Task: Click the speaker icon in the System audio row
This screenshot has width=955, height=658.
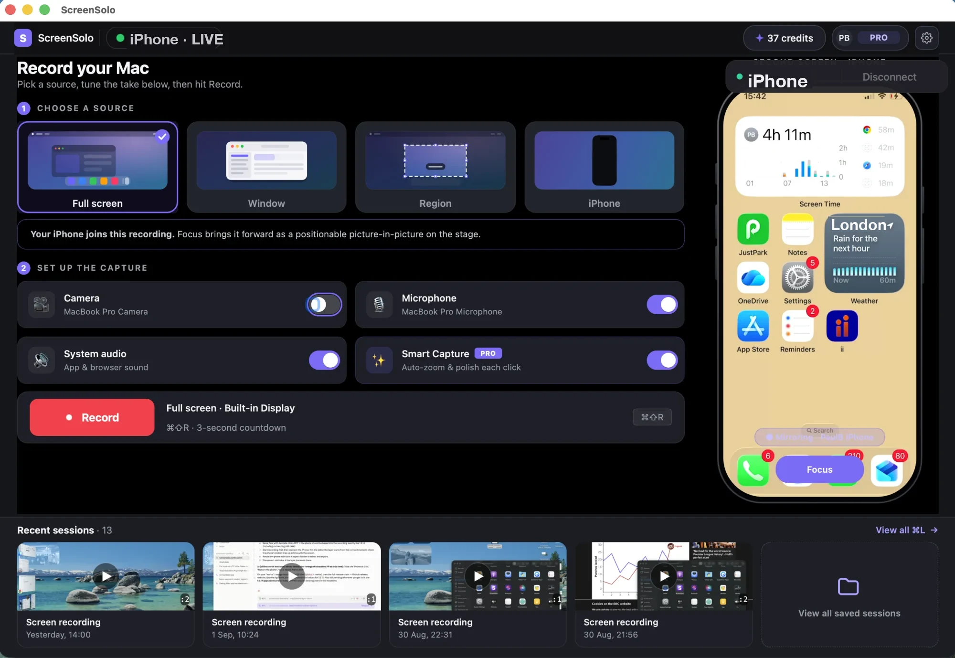Action: click(42, 360)
